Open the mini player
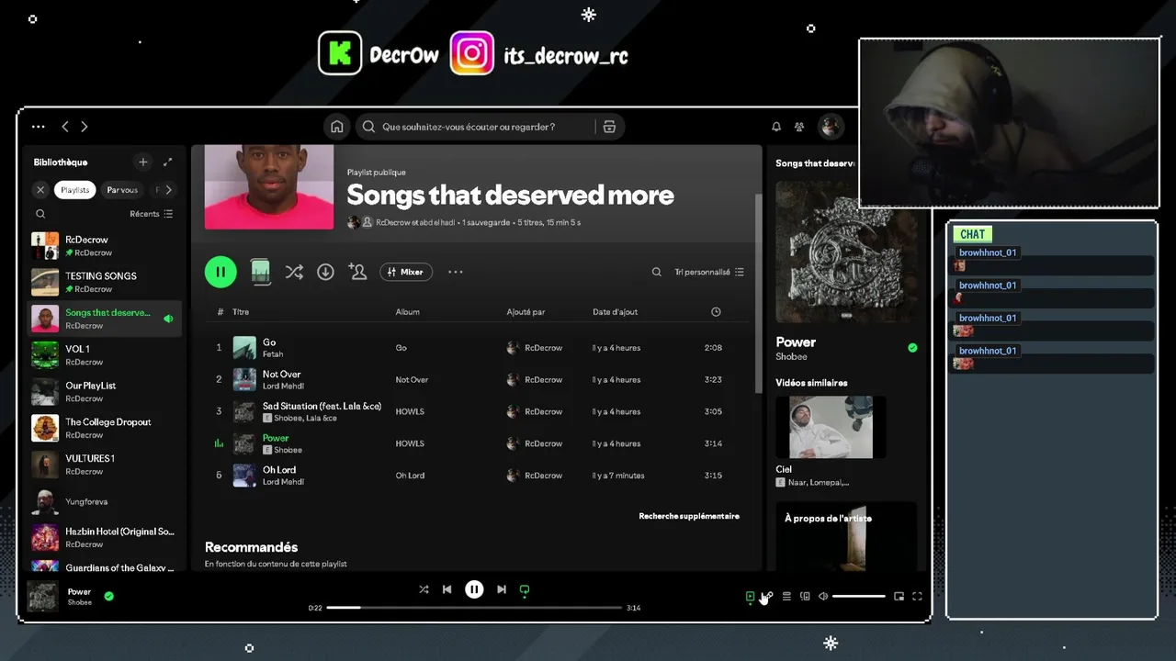Screen dimensions: 1176x661 click(x=899, y=596)
